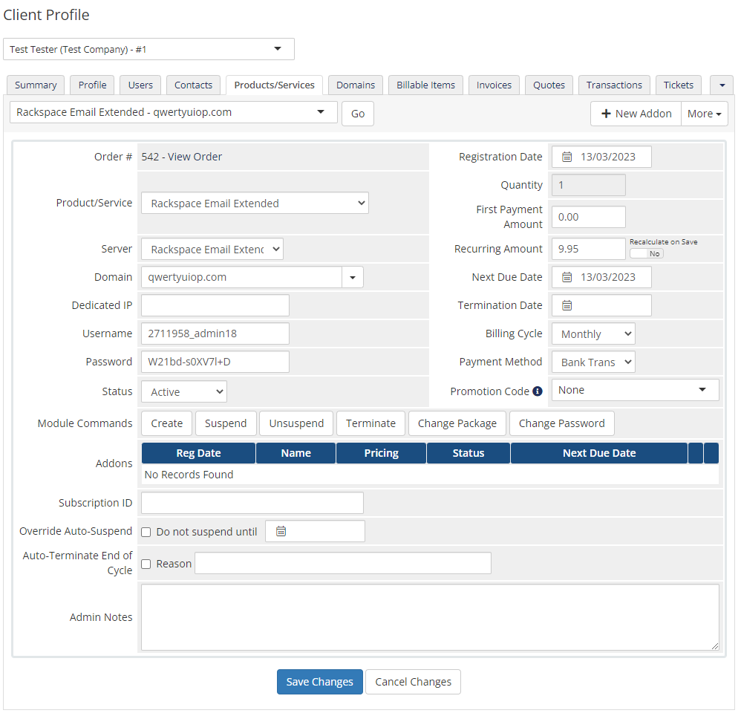Click the First Payment Amount field

click(588, 217)
